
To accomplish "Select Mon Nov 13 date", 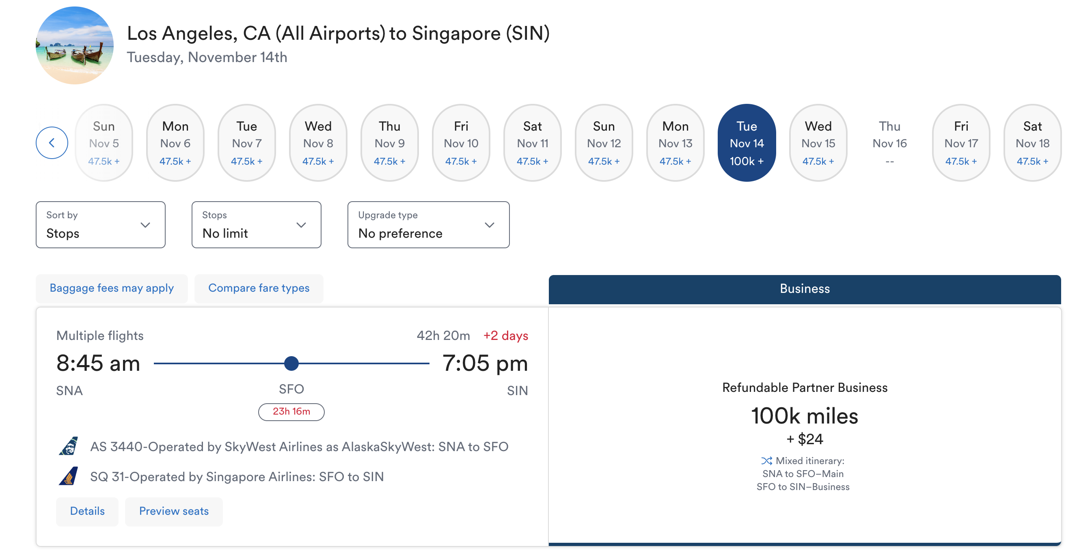I will click(x=675, y=143).
